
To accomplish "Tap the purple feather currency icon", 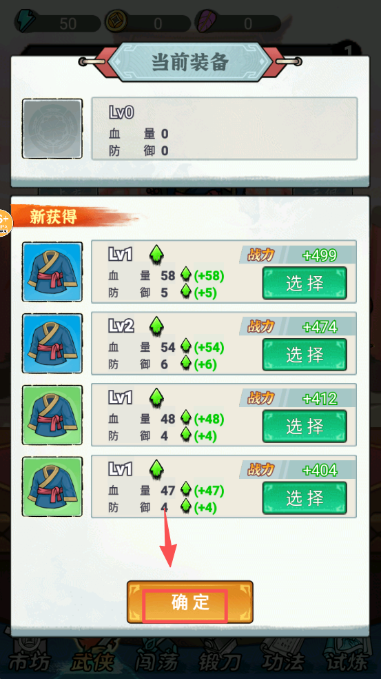I will [x=206, y=21].
